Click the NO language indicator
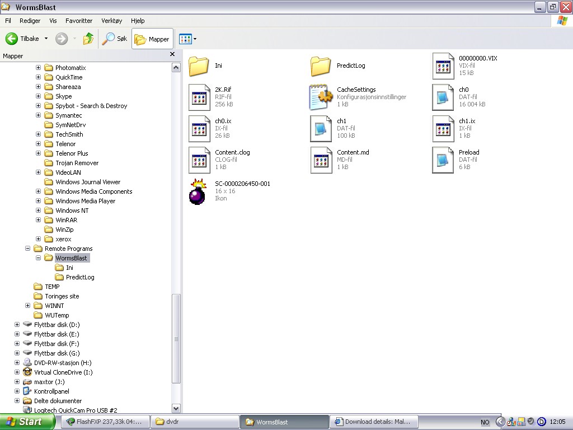This screenshot has height=430, width=573. pyautogui.click(x=485, y=422)
